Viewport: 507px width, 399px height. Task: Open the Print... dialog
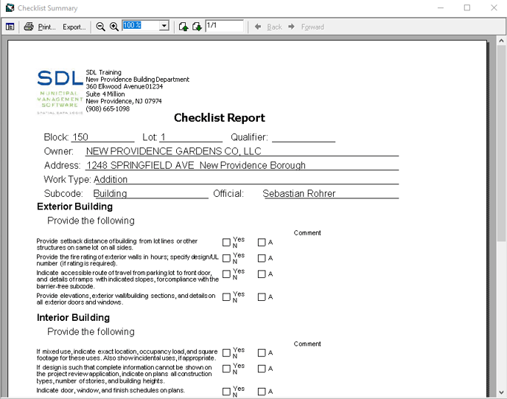(x=47, y=27)
